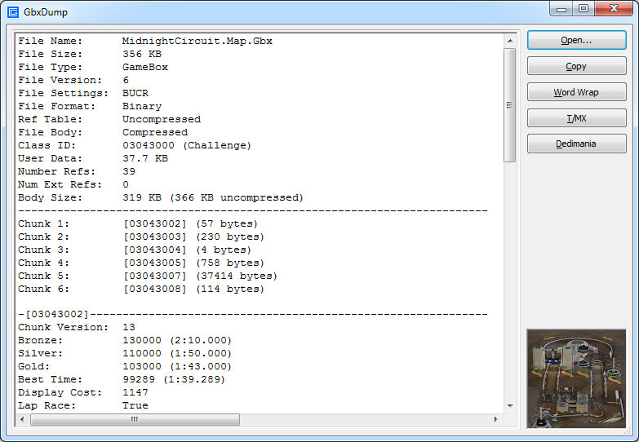Click the GbxDump app icon in title bar

[x=14, y=11]
